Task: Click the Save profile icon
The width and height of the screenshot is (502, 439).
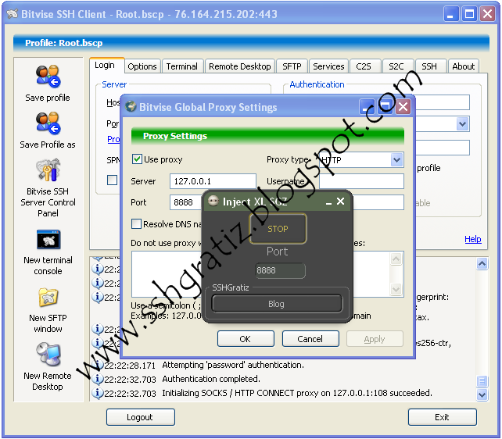Action: (x=48, y=77)
